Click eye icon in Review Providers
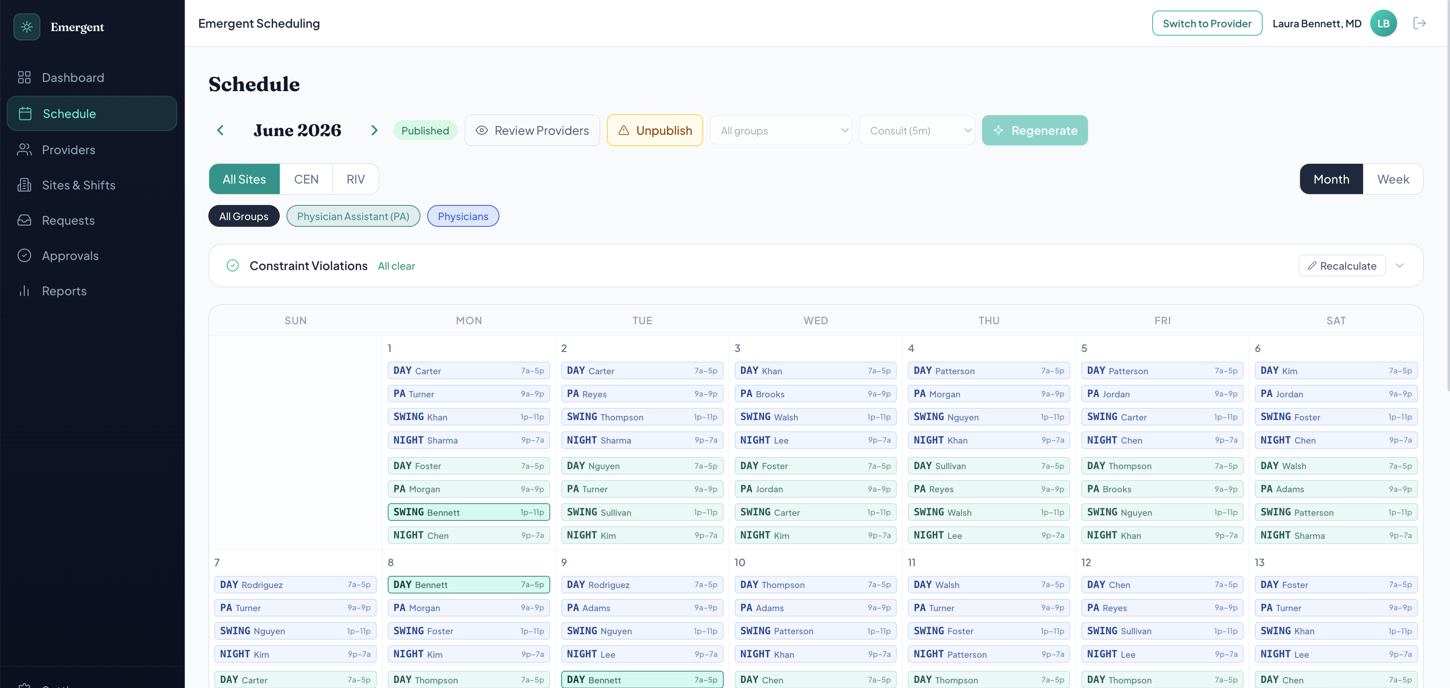 (482, 130)
